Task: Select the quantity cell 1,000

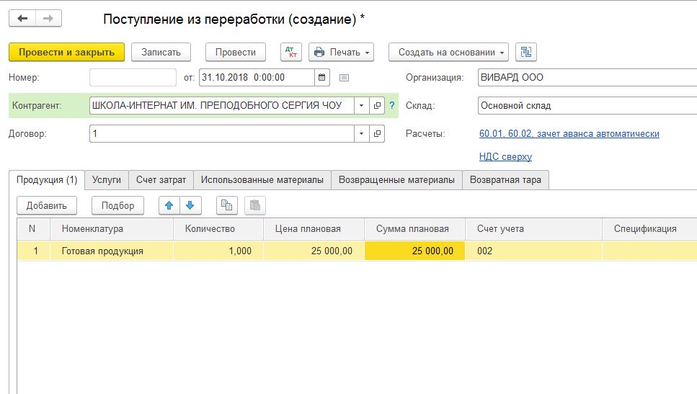Action: point(218,251)
